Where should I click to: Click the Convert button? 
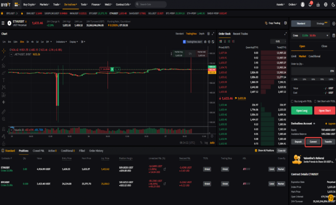pyautogui.click(x=313, y=142)
